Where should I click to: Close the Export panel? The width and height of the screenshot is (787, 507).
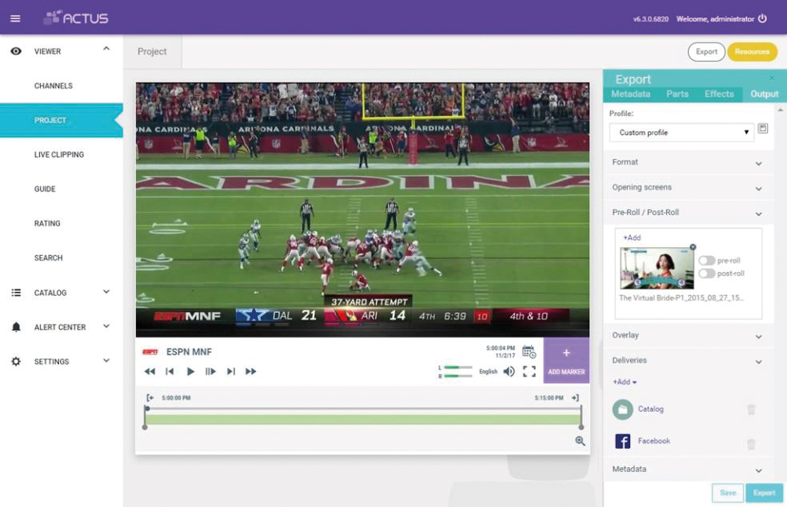(x=772, y=78)
